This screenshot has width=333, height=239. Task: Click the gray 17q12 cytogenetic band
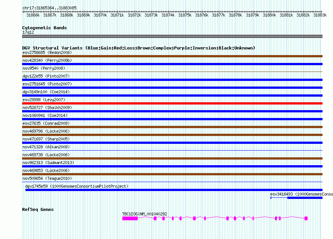point(172,36)
